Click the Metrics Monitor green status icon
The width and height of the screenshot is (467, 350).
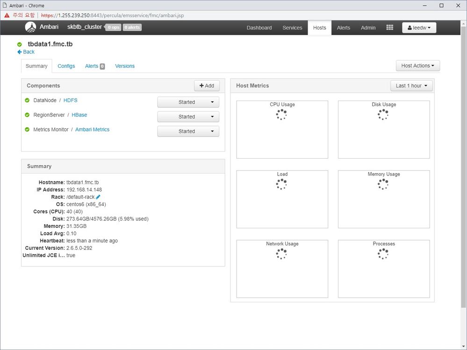pyautogui.click(x=27, y=130)
